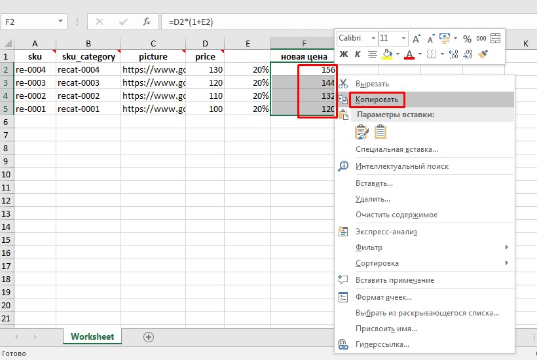Open the Name Box dropdown arrow

pos(61,22)
